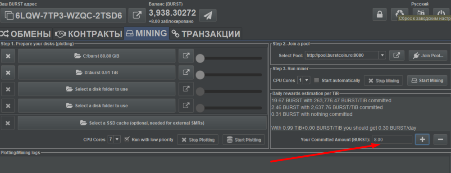The width and height of the screenshot is (451, 173).
Task: Click the lock wallet padlock icon
Action: [380, 14]
